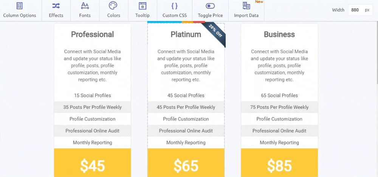The height and width of the screenshot is (177, 378).
Task: Select the Professional column title
Action: click(92, 34)
